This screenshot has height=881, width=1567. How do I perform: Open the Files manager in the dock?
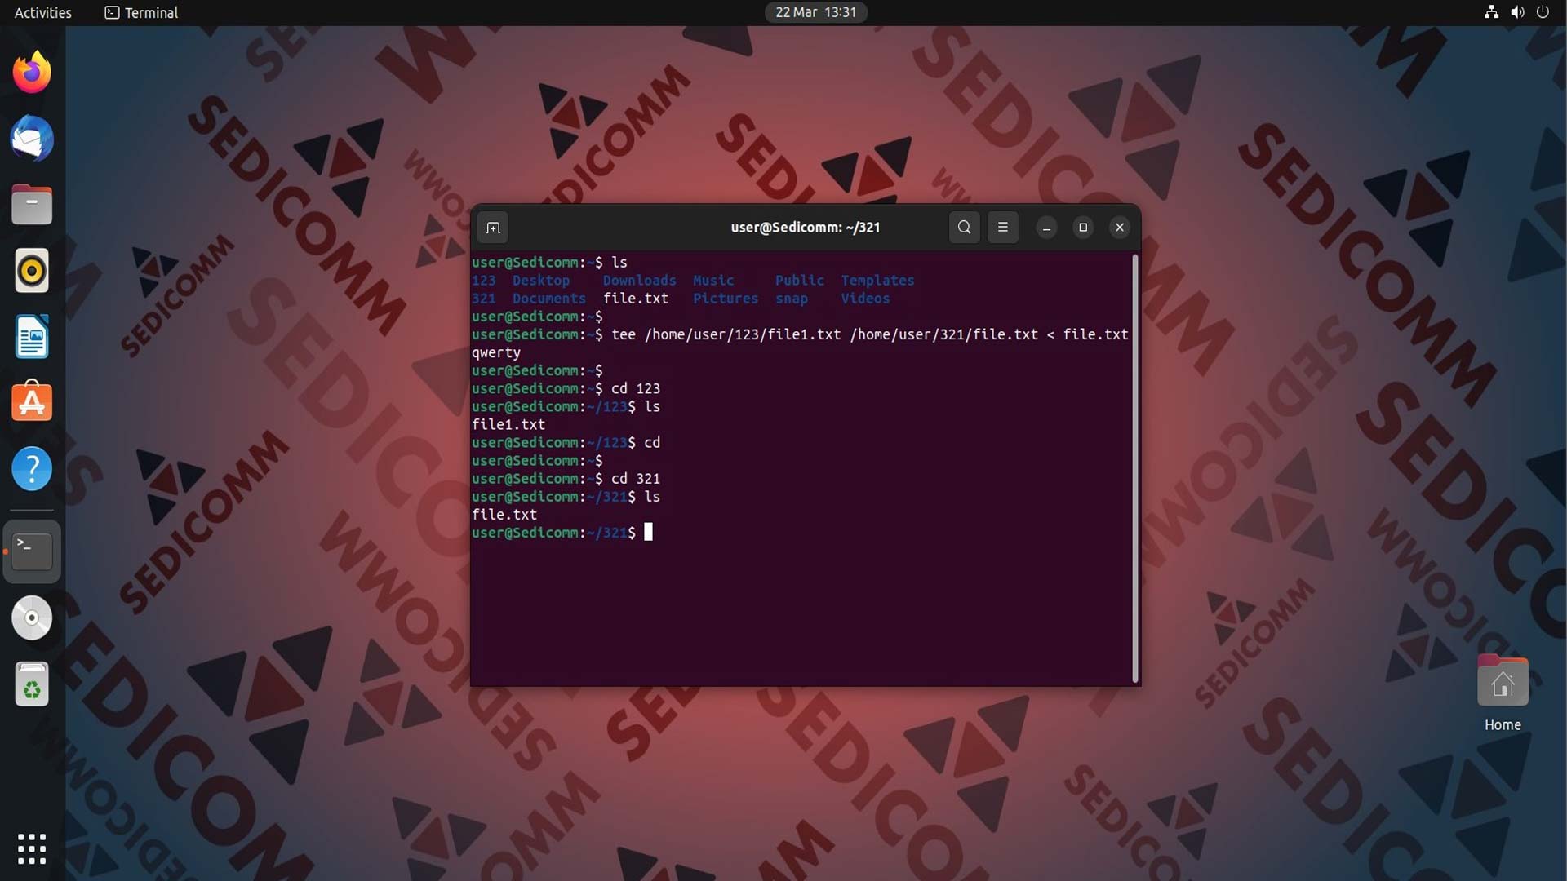(x=32, y=204)
